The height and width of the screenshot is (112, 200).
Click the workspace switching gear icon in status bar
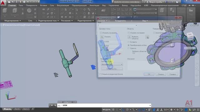[x=171, y=110]
